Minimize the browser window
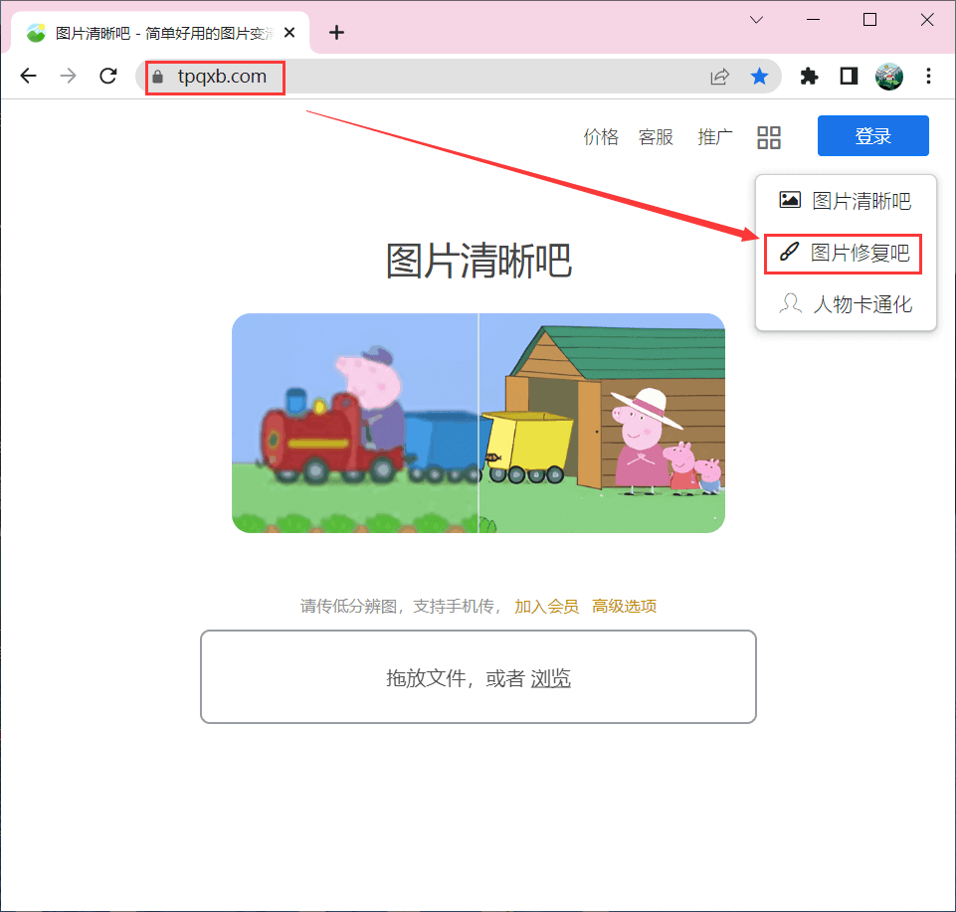The image size is (956, 912). 814,20
